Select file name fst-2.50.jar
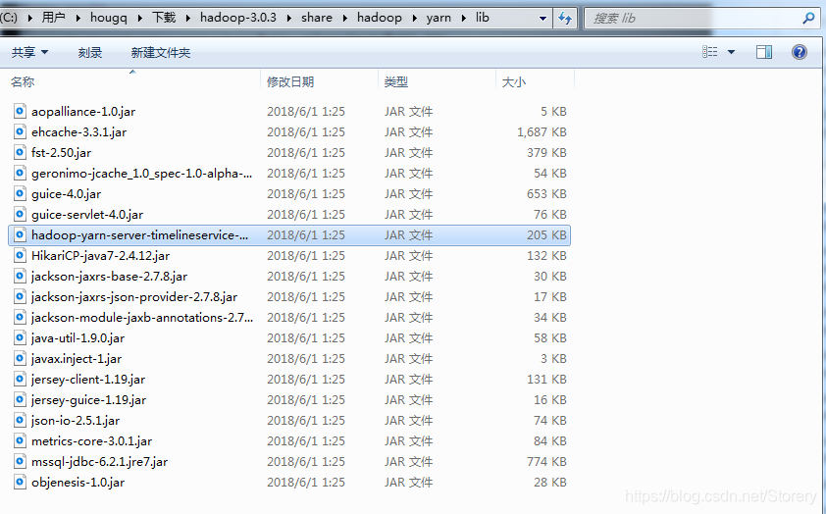826x514 pixels. tap(61, 152)
